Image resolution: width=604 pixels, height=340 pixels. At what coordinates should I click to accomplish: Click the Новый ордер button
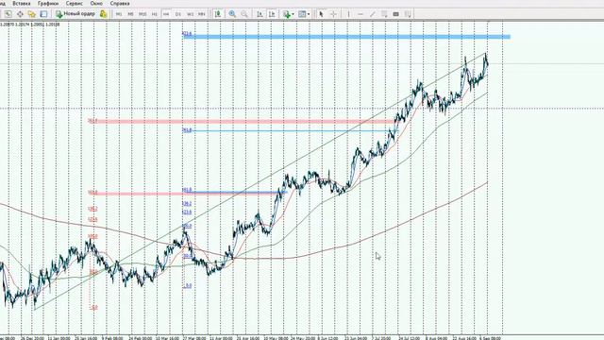75,14
